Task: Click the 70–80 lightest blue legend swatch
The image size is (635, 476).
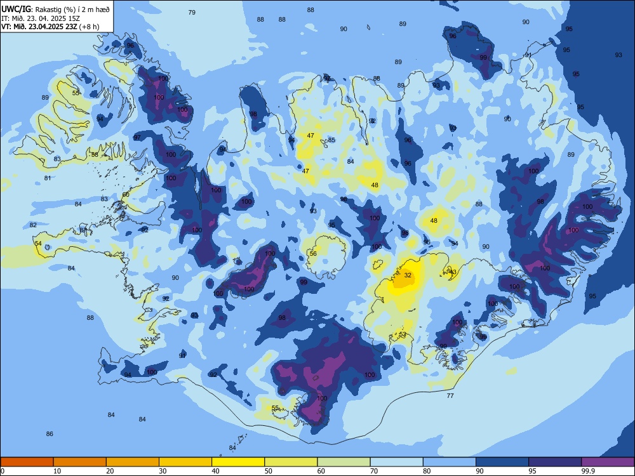Action: point(396,462)
